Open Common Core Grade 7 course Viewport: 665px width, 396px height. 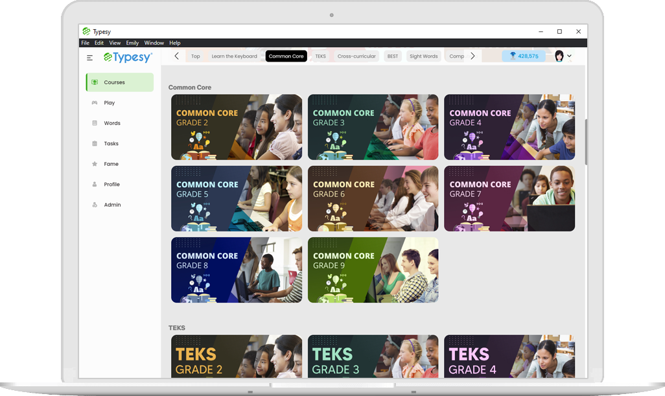pyautogui.click(x=509, y=198)
